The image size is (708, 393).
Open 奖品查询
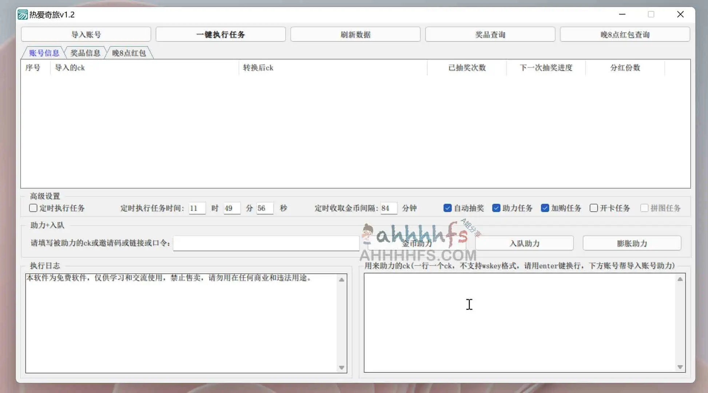click(x=490, y=35)
